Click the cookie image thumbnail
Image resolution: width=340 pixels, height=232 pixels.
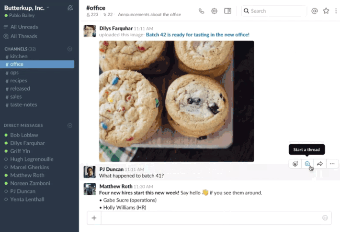tap(177, 101)
